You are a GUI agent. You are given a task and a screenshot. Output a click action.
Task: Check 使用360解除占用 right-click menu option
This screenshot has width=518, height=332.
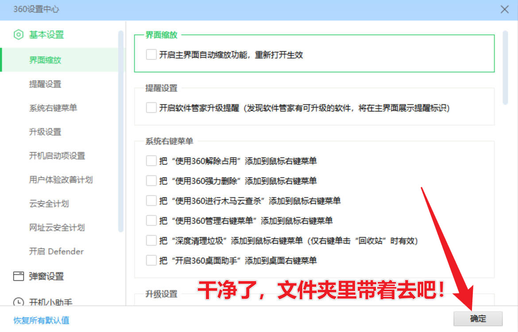pyautogui.click(x=151, y=161)
